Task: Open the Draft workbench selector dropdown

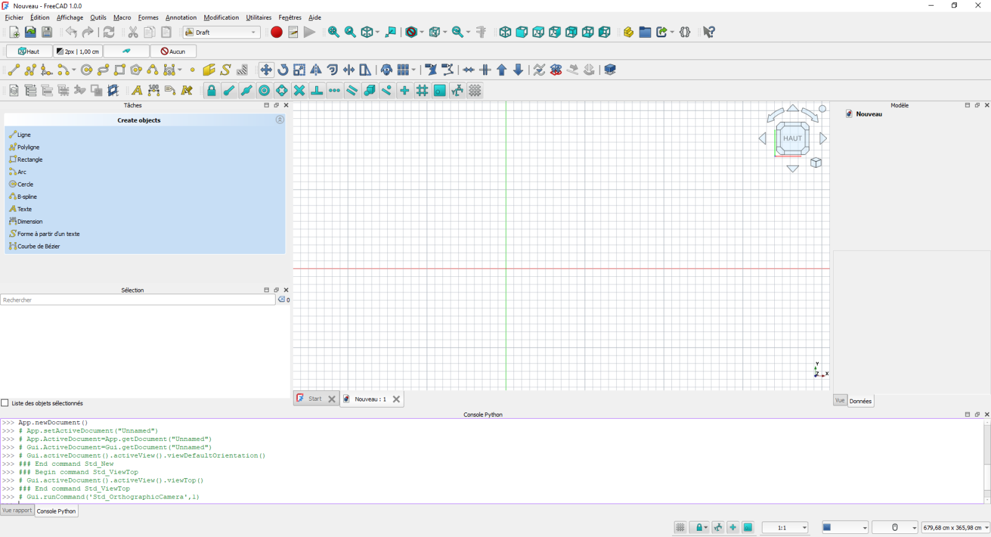Action: click(222, 32)
